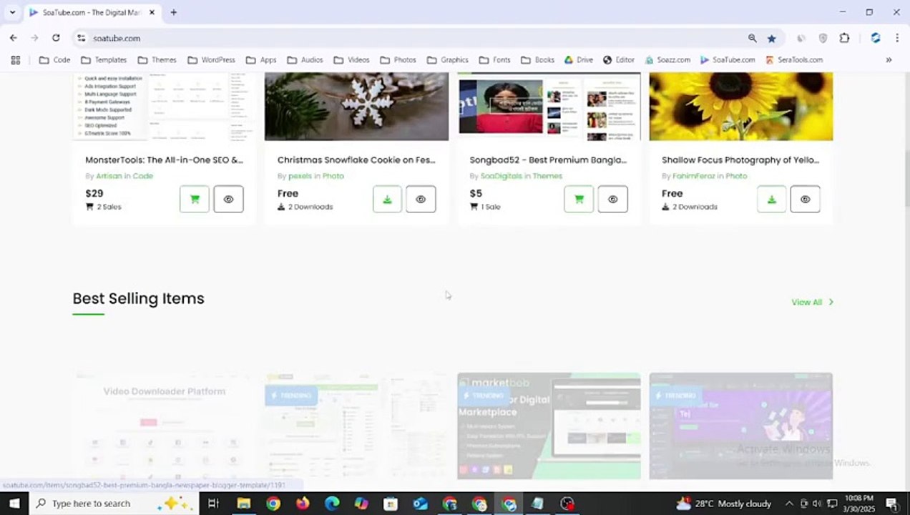
Task: Visit author SoaDigitals profile
Action: click(x=501, y=176)
